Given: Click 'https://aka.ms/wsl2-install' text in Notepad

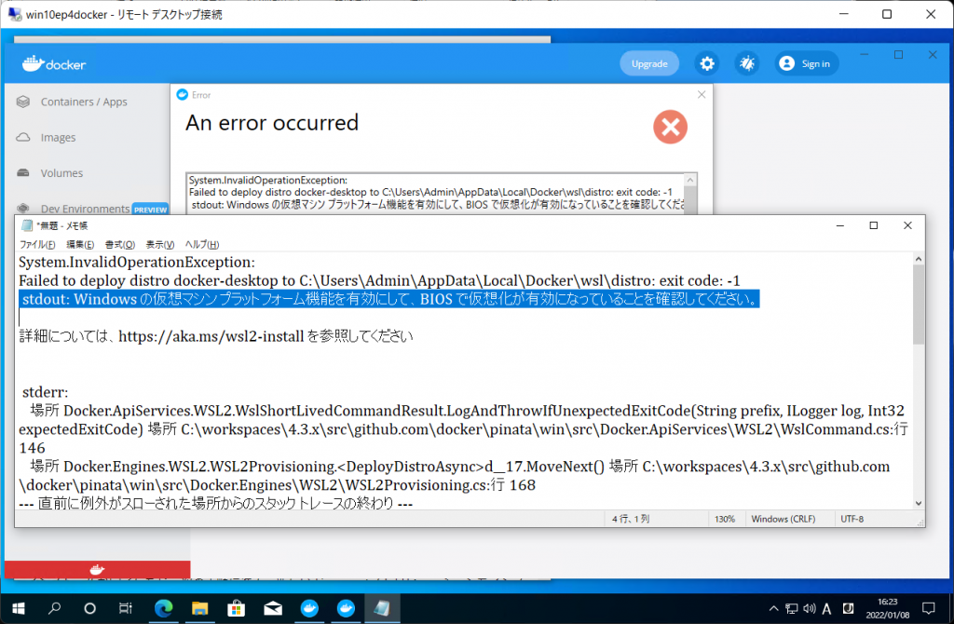Looking at the screenshot, I should (x=211, y=336).
